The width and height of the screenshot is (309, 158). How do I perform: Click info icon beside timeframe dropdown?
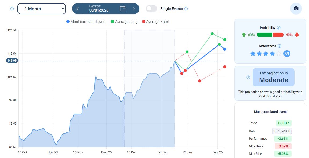(x=12, y=9)
